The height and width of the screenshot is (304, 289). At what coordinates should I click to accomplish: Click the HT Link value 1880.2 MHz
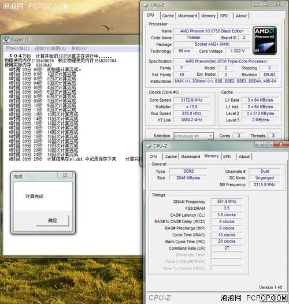coord(192,120)
